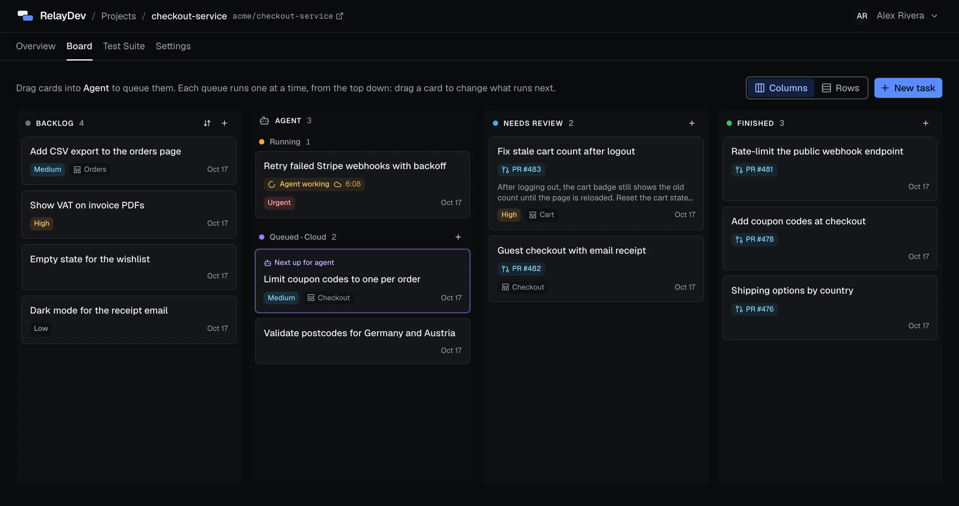Open PR #483 link
The image size is (959, 506).
coord(521,170)
